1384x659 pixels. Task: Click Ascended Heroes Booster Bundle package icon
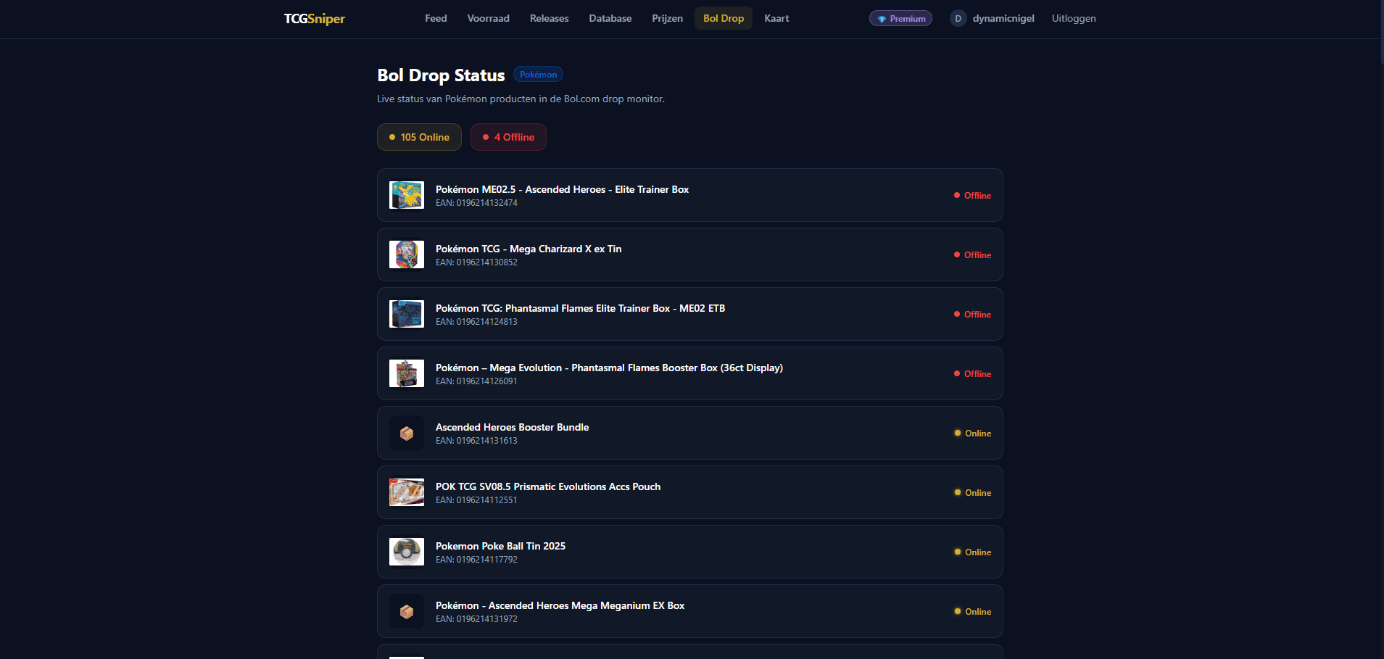(x=407, y=433)
